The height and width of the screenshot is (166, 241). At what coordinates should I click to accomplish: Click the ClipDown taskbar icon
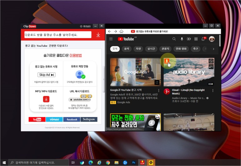(x=142, y=163)
